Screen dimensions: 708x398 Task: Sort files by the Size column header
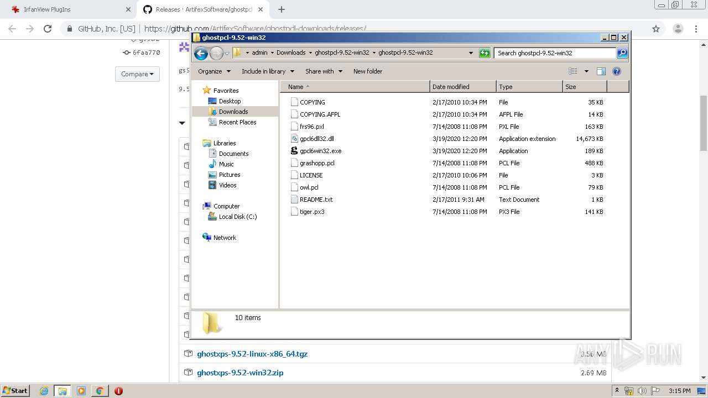(x=585, y=87)
